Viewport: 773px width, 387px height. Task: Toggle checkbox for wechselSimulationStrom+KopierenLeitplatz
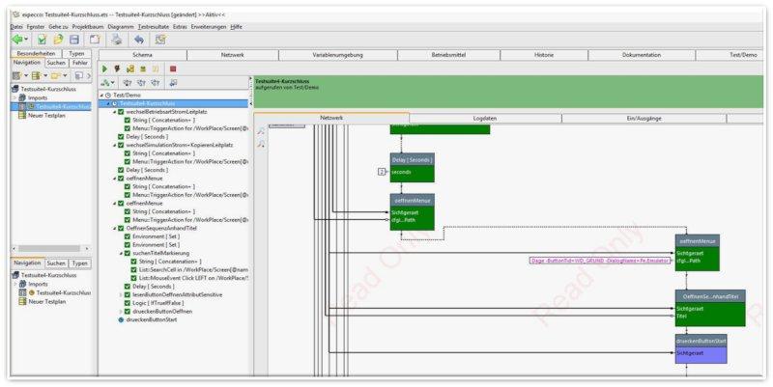pos(121,146)
